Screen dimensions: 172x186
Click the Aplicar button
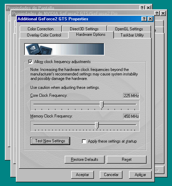coord(140,175)
